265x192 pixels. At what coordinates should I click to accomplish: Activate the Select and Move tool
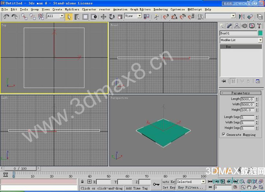[104, 16]
